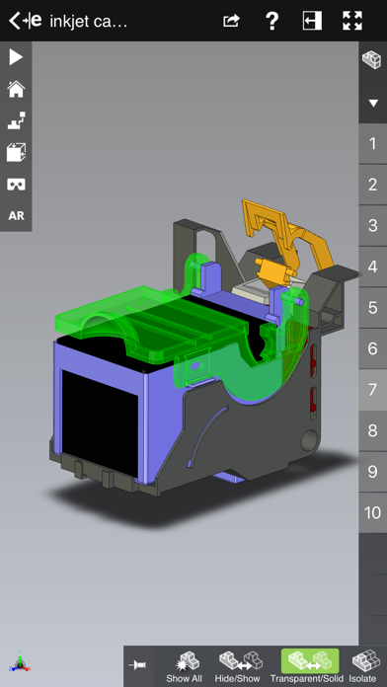Open the parts assembly icon on the right sidebar
387x687 pixels.
[371, 60]
